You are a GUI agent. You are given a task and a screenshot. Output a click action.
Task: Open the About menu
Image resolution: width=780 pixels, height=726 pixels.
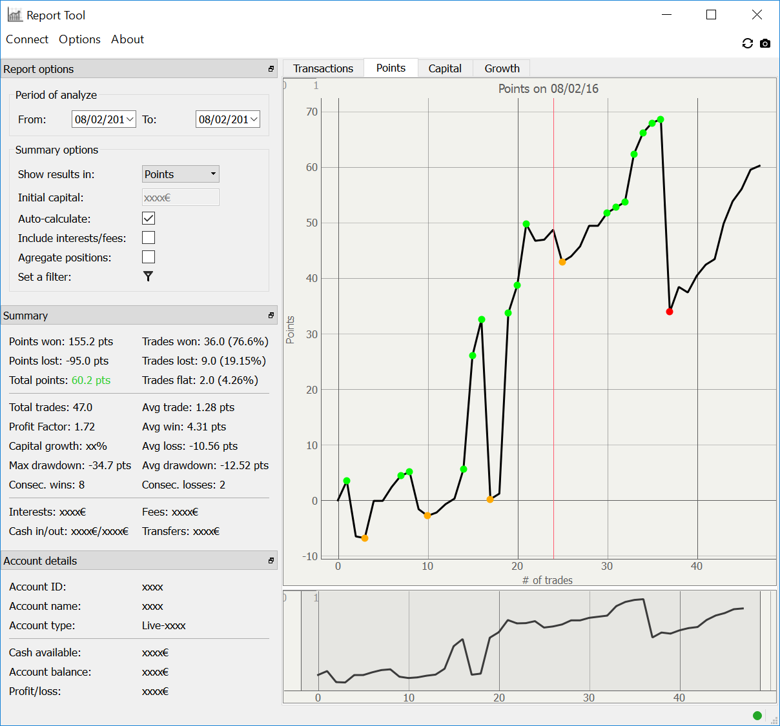tap(128, 39)
